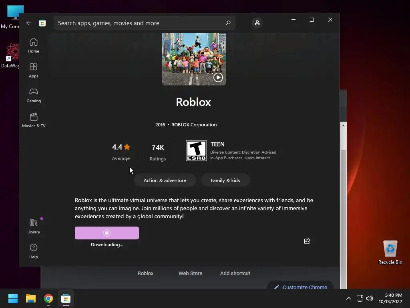The image size is (410, 308).
Task: Close the Microsoft Store window
Action: click(330, 20)
